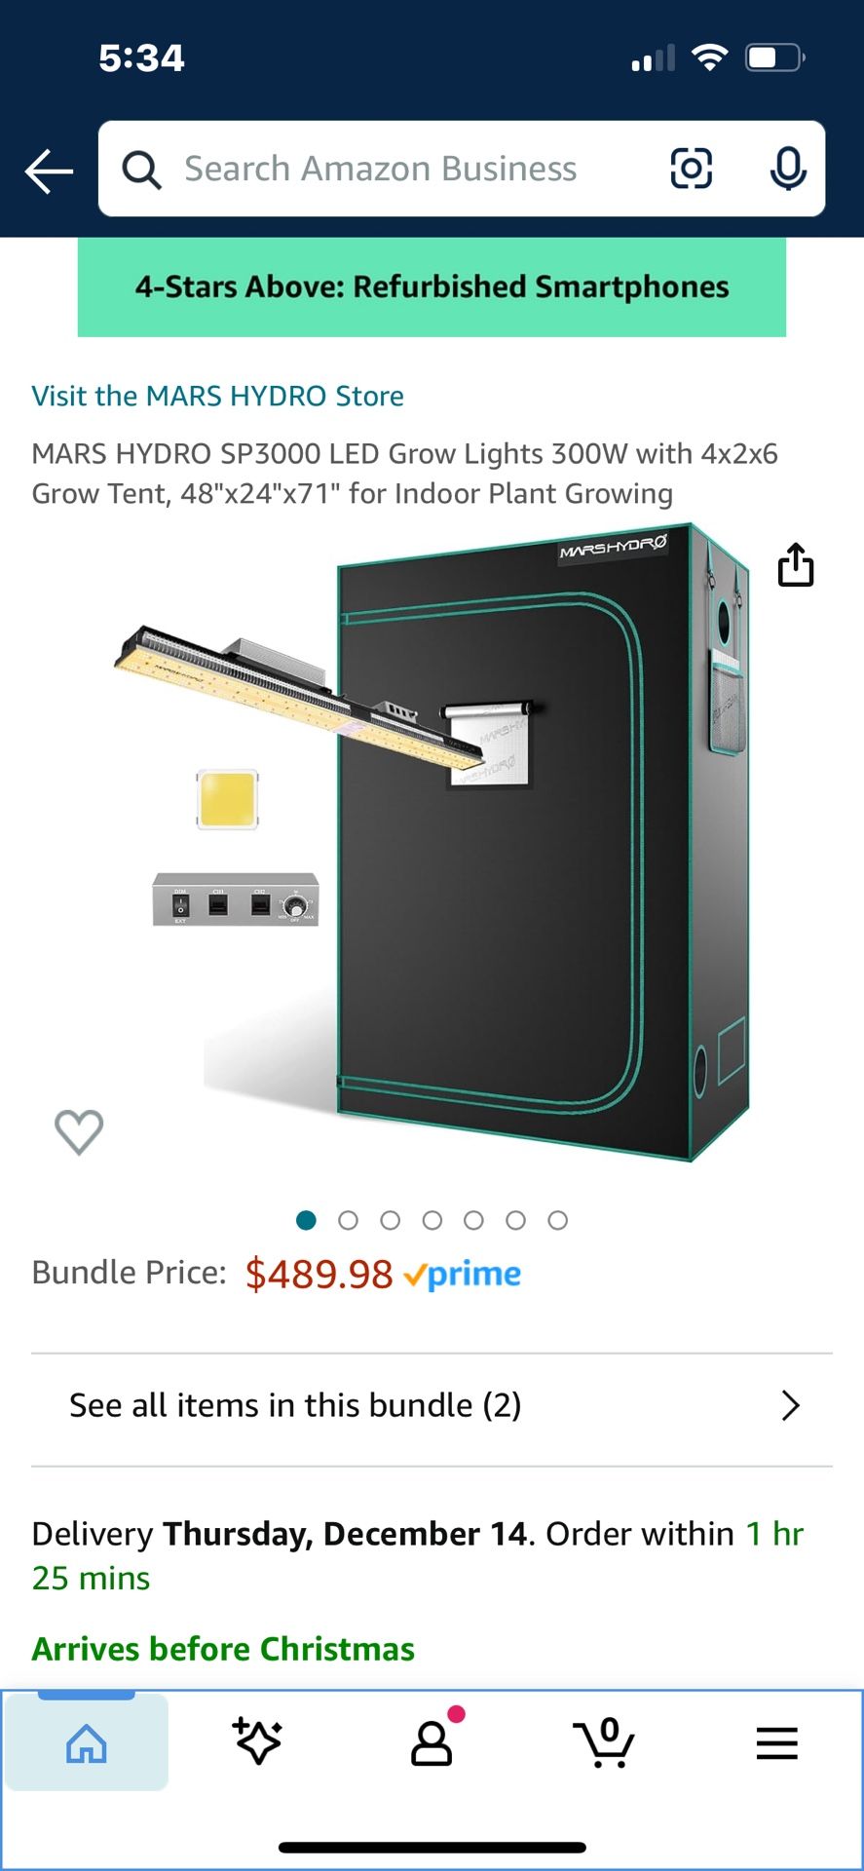
Task: Open the hamburger menu icon
Action: [776, 1743]
